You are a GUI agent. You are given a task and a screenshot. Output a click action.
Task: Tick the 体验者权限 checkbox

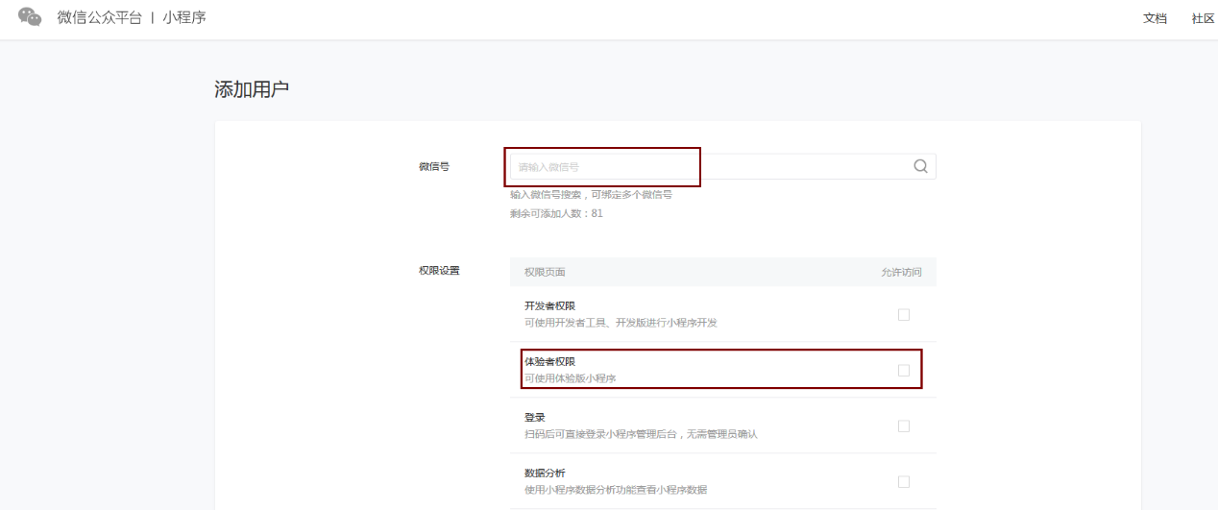coord(903,370)
